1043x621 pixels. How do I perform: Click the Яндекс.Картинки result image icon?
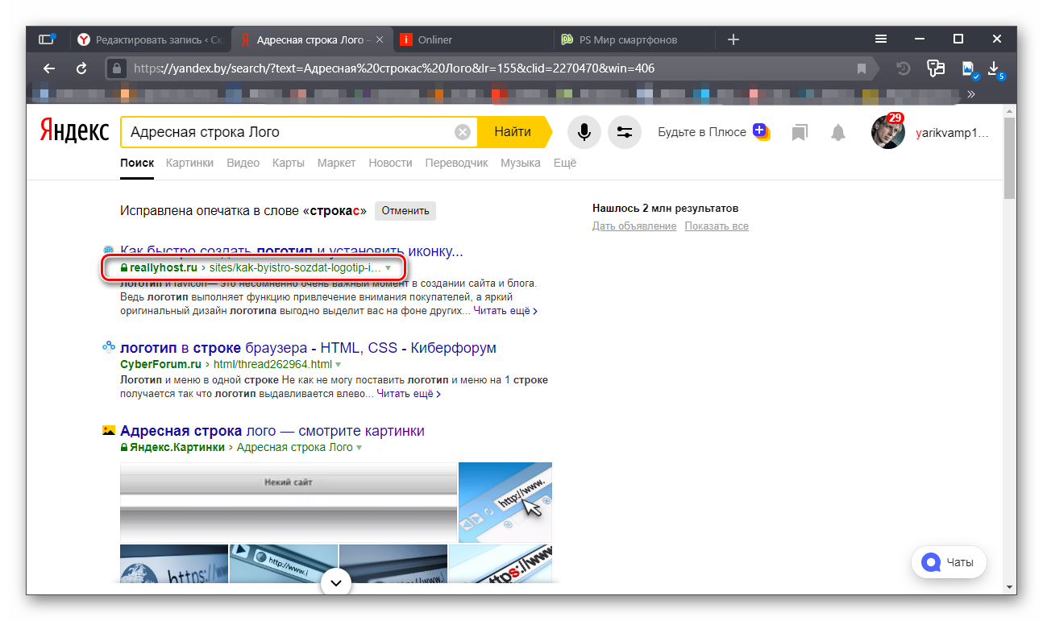pos(109,431)
